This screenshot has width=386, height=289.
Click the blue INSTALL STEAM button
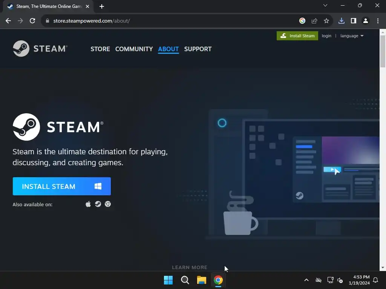pos(62,186)
